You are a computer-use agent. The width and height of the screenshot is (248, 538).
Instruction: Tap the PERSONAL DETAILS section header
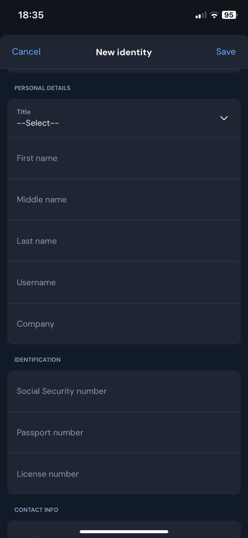(x=42, y=88)
